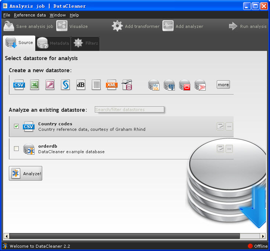Open the Window menu
Screen dimensions: 270x251
pyautogui.click(x=58, y=15)
